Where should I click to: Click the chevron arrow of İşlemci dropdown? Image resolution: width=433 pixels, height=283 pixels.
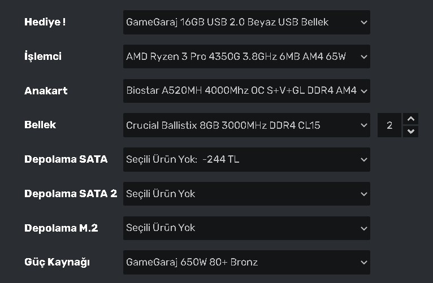[363, 56]
